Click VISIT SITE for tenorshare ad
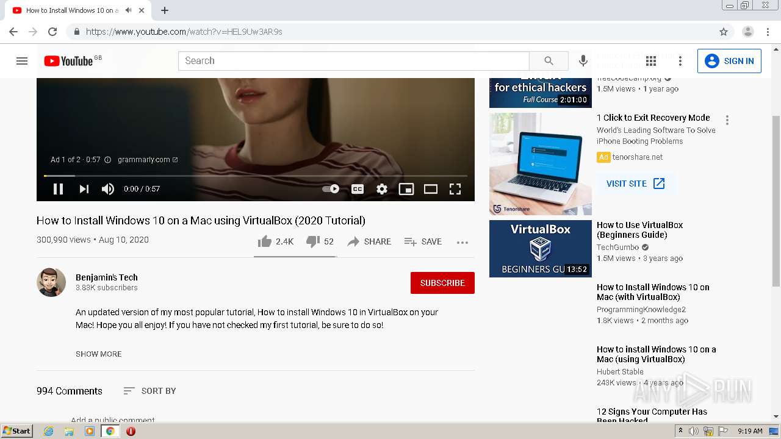This screenshot has height=439, width=781. click(636, 184)
